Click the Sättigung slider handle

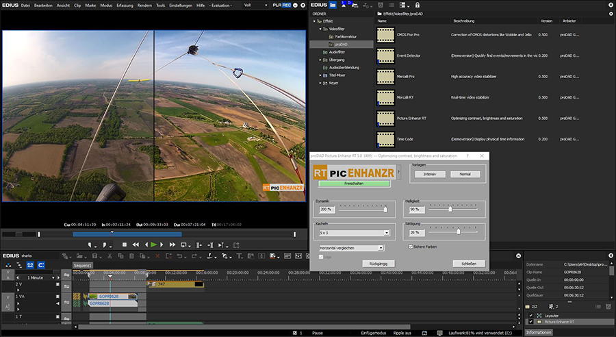pyautogui.click(x=458, y=232)
